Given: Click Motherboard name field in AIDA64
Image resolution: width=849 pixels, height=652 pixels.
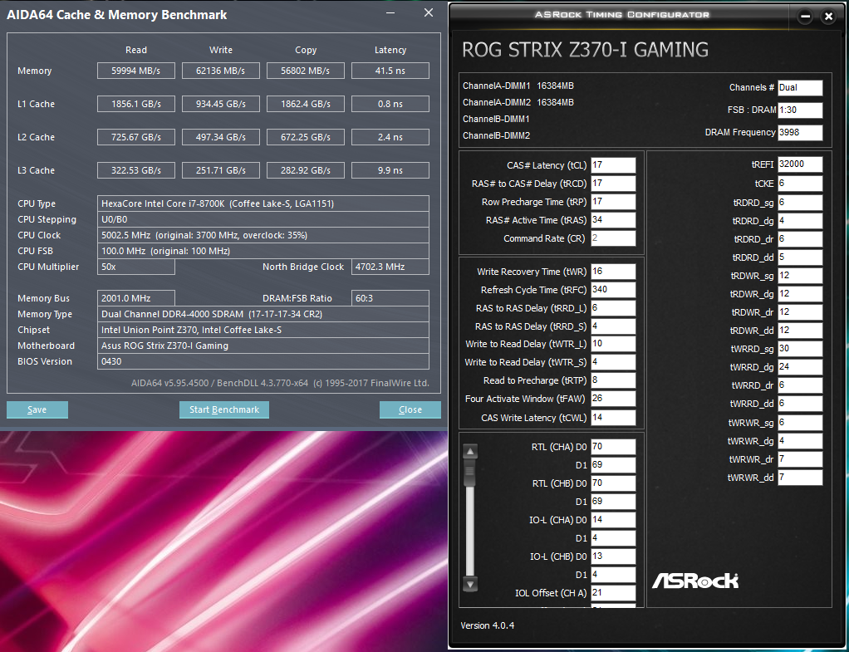Looking at the screenshot, I should click(x=263, y=346).
